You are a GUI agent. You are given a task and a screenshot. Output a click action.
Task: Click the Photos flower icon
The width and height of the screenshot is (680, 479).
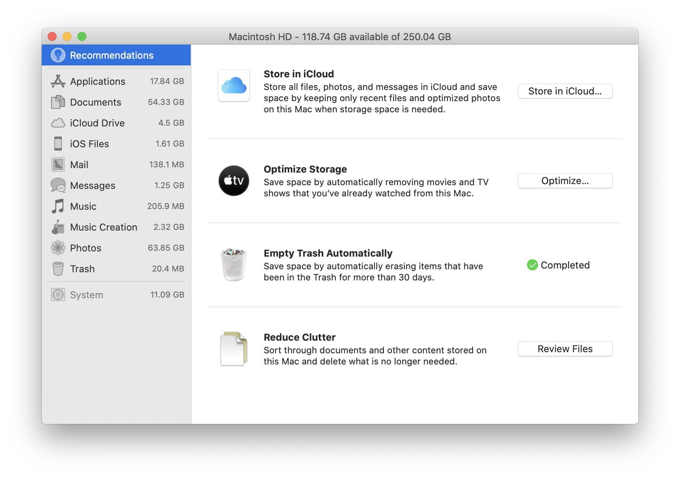(58, 248)
